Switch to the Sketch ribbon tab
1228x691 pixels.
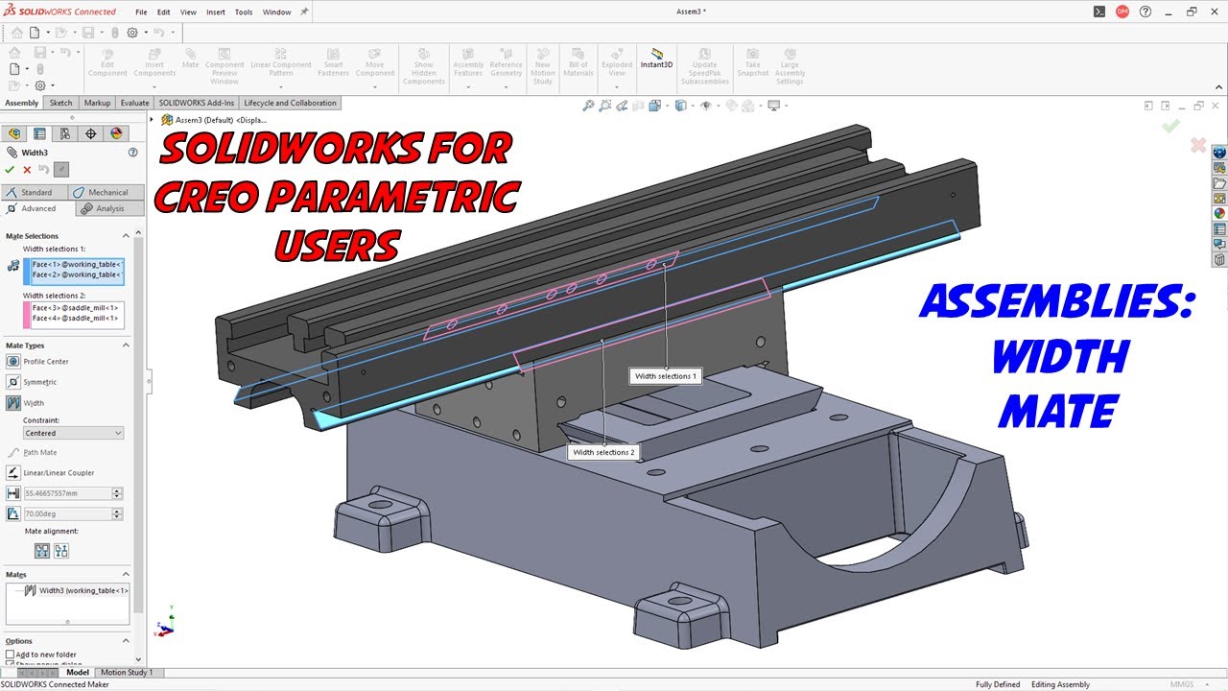[60, 103]
